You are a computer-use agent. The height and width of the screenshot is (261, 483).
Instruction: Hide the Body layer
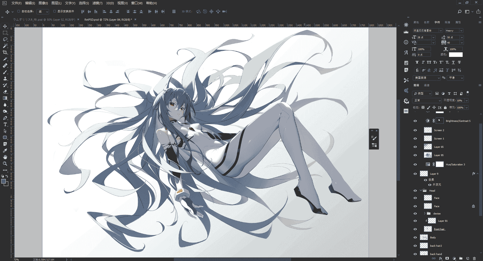(415, 238)
